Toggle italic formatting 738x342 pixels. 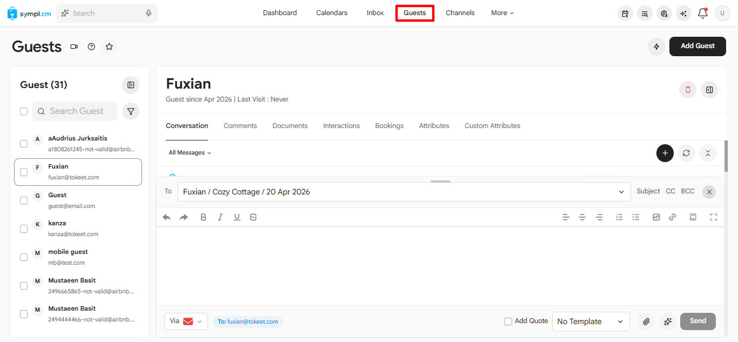point(220,217)
